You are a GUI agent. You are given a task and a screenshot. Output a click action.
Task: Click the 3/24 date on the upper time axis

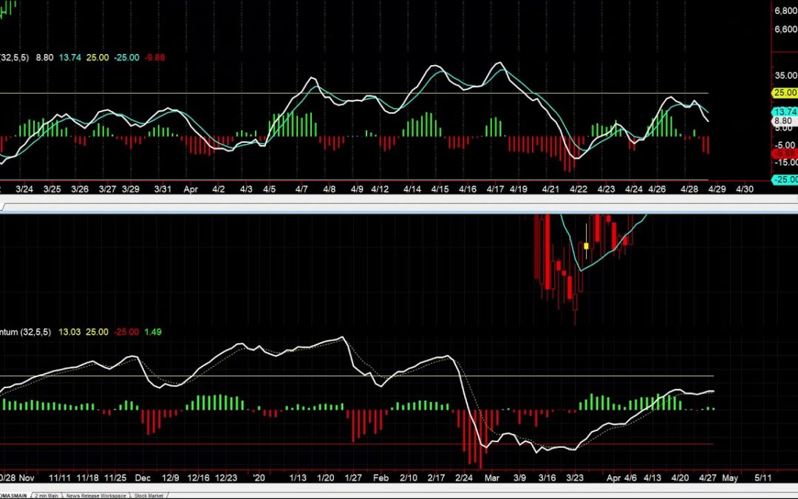24,189
